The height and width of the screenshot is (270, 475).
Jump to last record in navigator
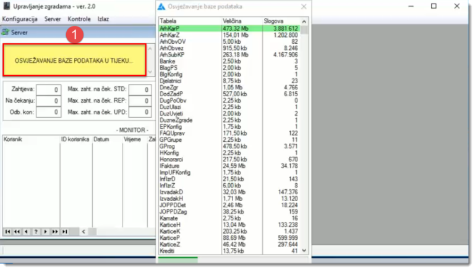point(64,232)
